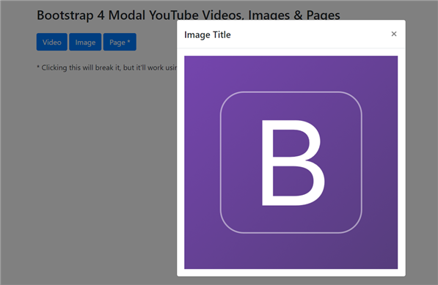Click the Image button
The height and width of the screenshot is (285, 438).
(85, 42)
